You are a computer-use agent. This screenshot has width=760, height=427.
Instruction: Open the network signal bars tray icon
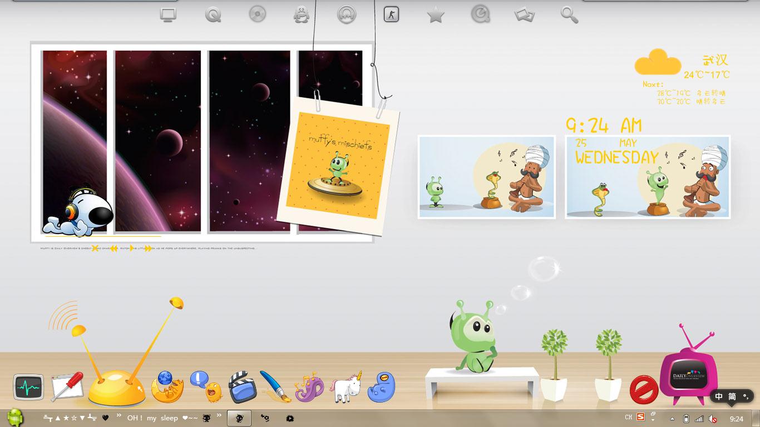699,419
